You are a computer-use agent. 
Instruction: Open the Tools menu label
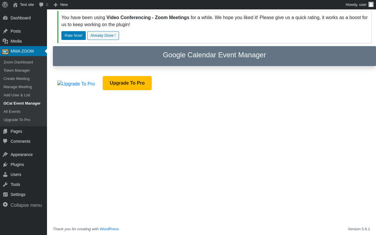point(15,184)
